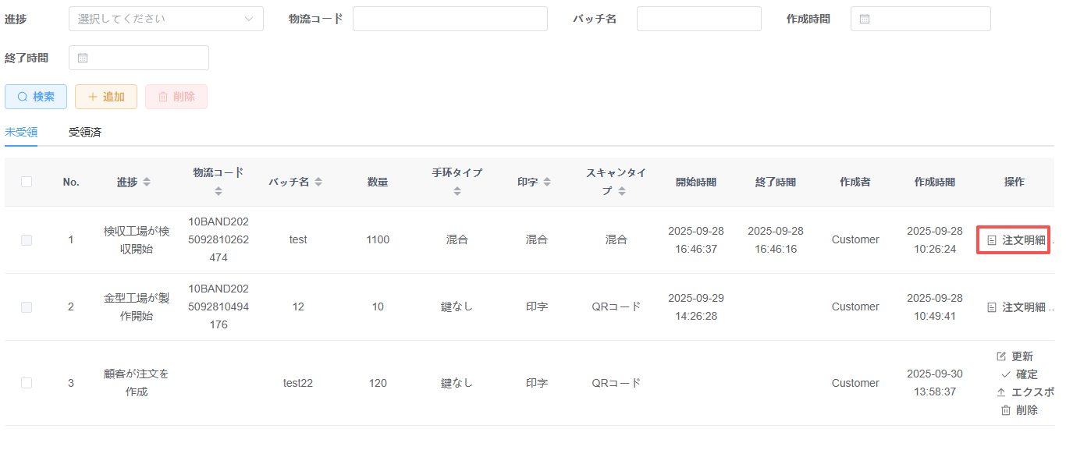The height and width of the screenshot is (450, 1066).
Task: Sort the table by 進捗 column
Action: coord(147,182)
